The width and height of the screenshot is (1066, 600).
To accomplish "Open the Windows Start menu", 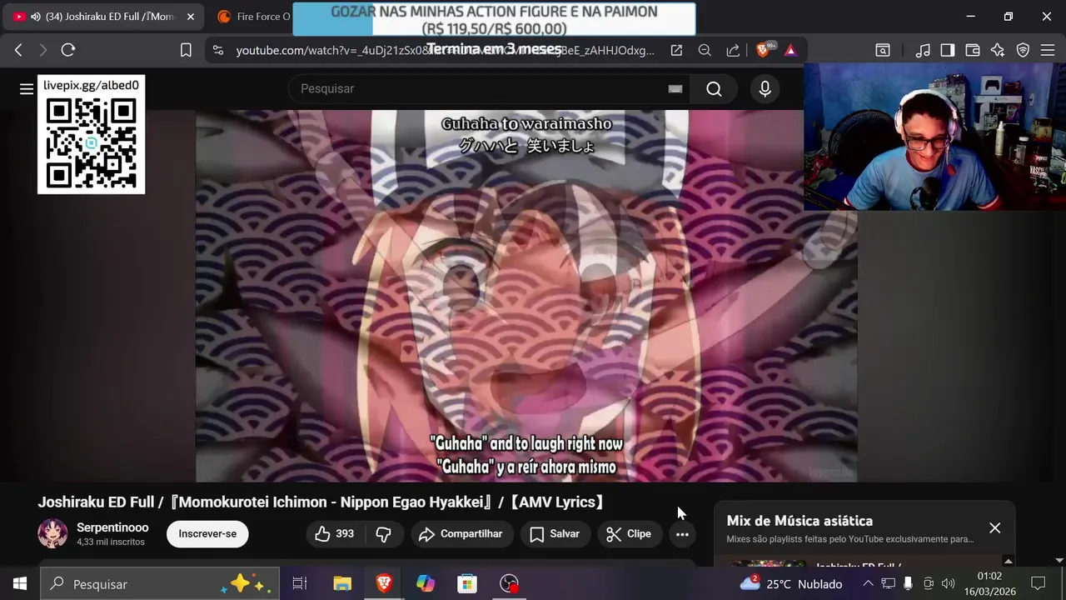I will click(x=20, y=583).
